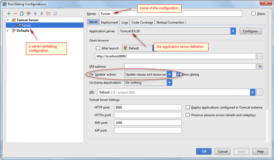Collapse the Tomcat Server tree node
This screenshot has height=160, width=274.
(8, 20)
